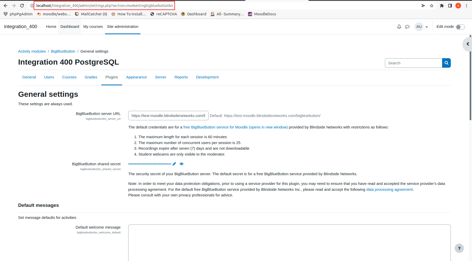Switch to the Server admin tab

point(161,77)
